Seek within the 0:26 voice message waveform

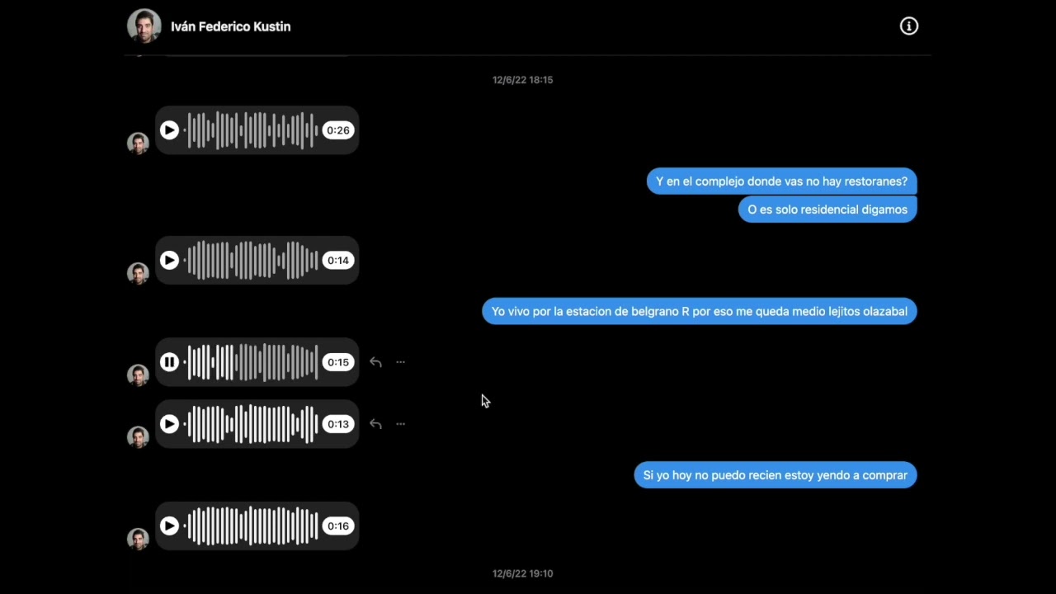coord(252,130)
